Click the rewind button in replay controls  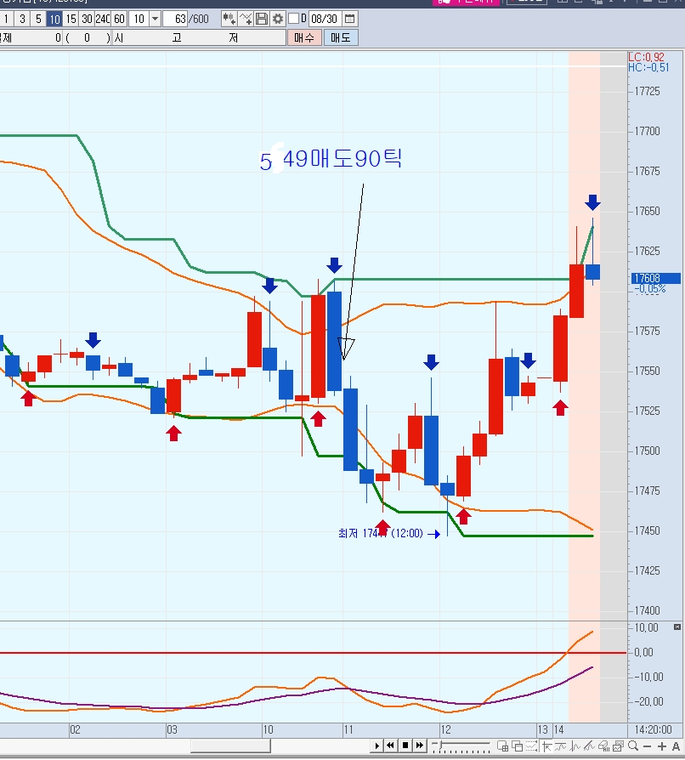click(390, 746)
